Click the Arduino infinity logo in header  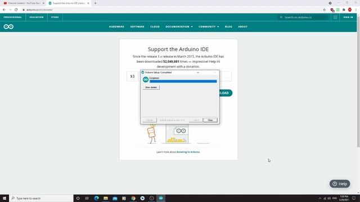point(8,26)
